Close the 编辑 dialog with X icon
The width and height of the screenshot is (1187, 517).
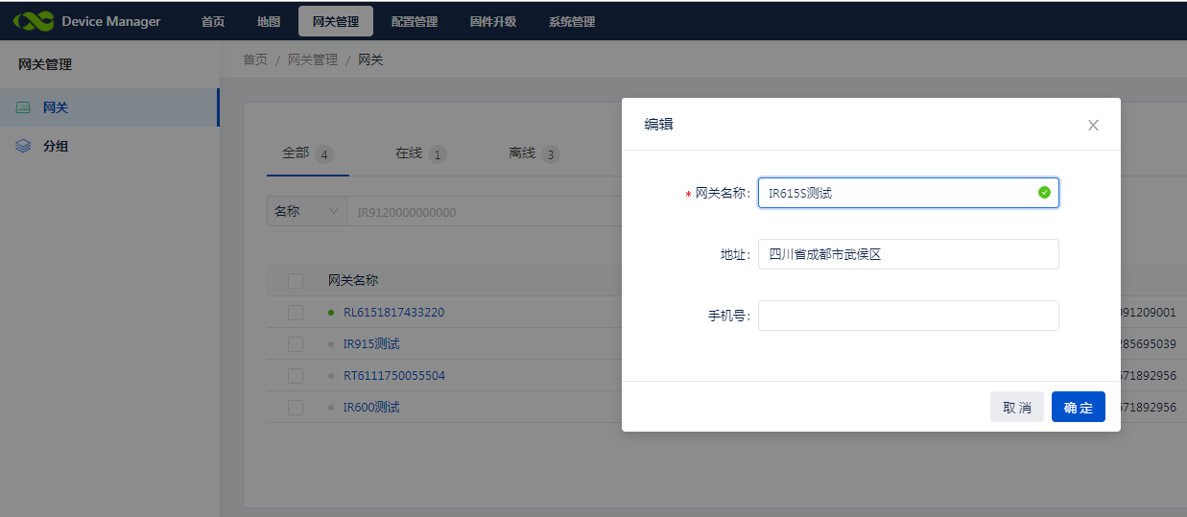[x=1093, y=126]
